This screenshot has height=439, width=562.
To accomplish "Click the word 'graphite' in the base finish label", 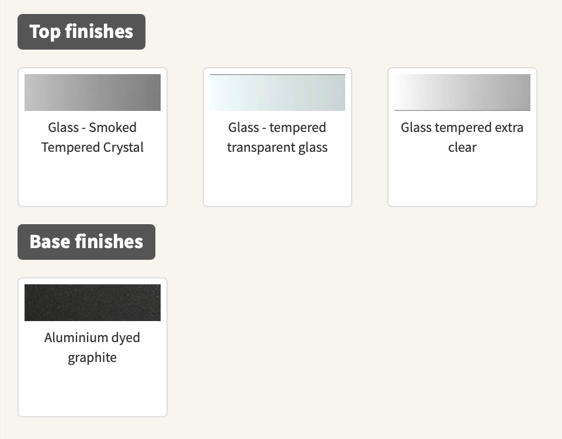I will click(x=92, y=357).
